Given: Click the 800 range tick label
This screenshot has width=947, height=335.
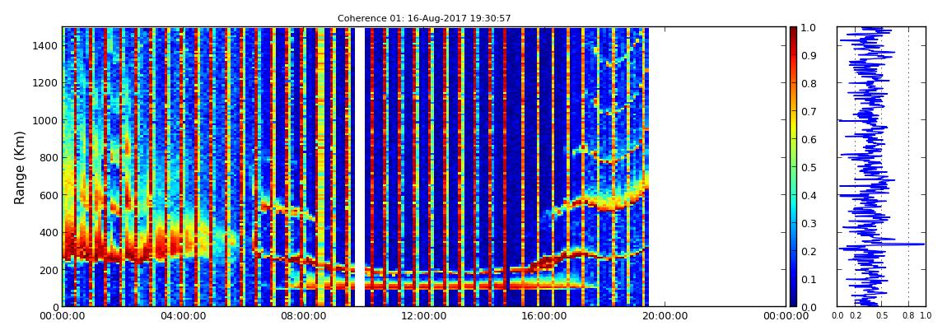Looking at the screenshot, I should click(x=49, y=157).
